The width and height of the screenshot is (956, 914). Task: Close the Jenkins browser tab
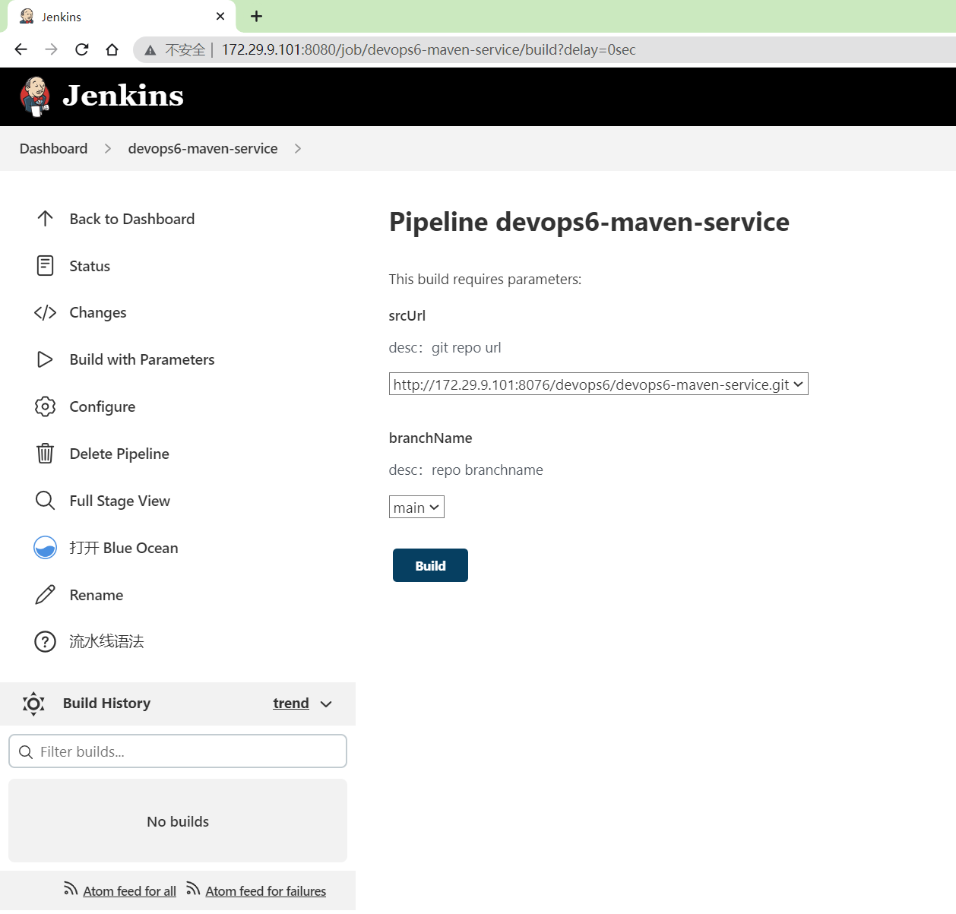tap(220, 16)
